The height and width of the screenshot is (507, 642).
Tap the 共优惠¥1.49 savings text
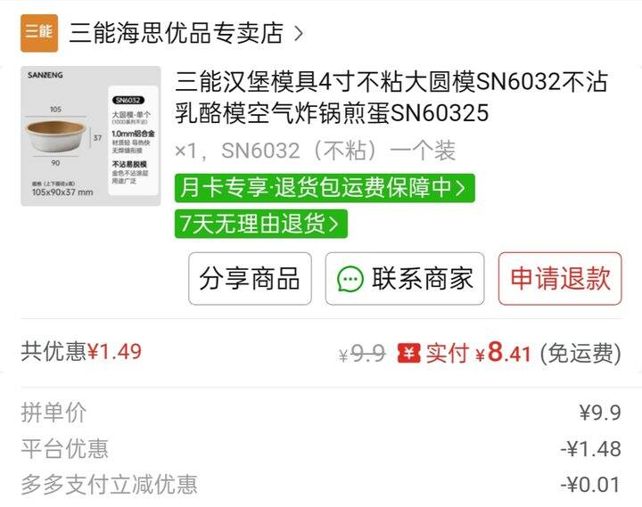[81, 351]
